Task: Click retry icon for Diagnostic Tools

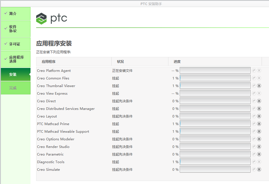Action: (254, 162)
